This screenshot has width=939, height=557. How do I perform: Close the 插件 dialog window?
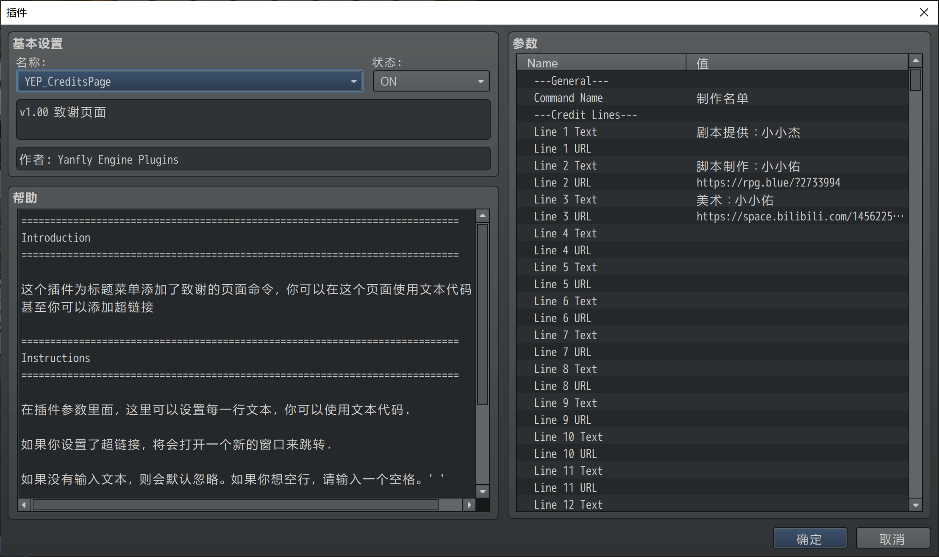click(924, 12)
